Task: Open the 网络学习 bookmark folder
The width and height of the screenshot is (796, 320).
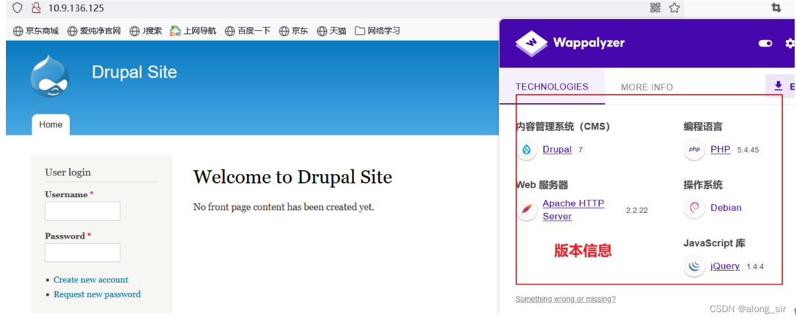Action: (x=377, y=31)
